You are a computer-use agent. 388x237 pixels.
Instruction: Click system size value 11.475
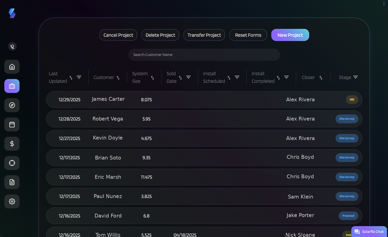[x=146, y=177]
